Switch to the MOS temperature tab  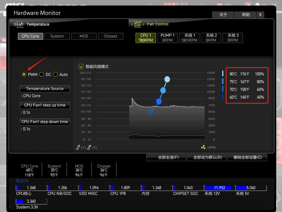click(x=84, y=36)
